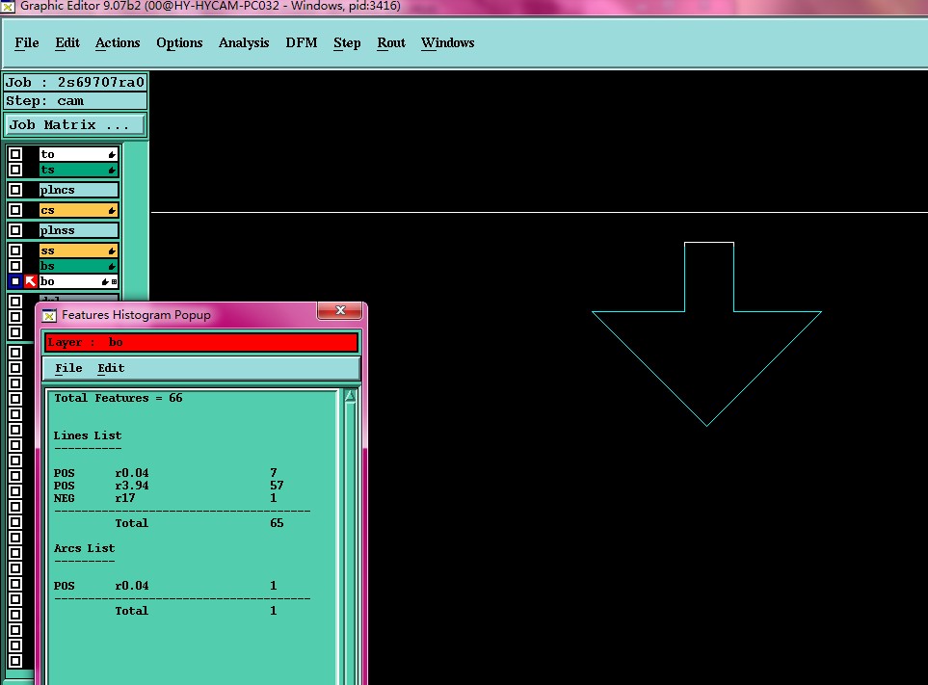Screen dimensions: 928x685
Task: Open the Actions menu
Action: tap(118, 43)
